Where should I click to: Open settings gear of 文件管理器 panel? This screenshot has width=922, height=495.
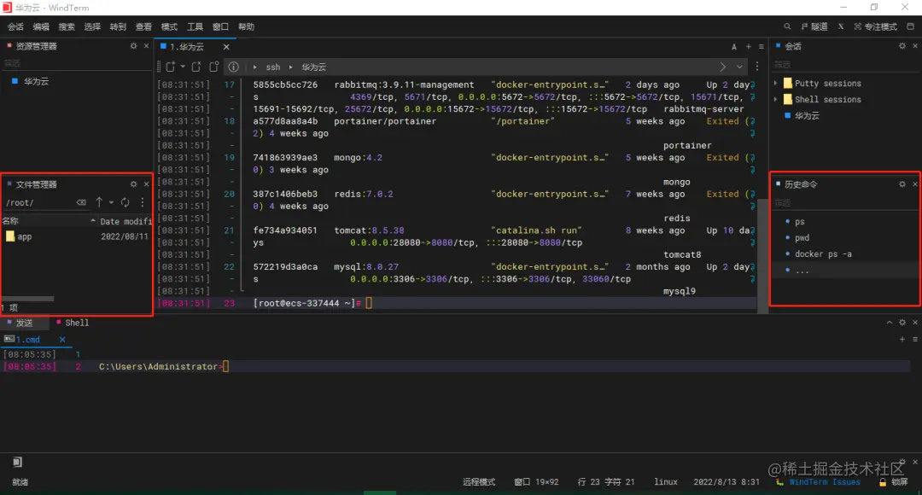pos(133,184)
